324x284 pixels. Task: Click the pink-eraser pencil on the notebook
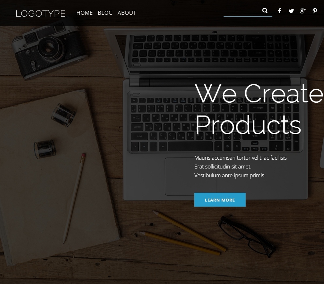74,198
